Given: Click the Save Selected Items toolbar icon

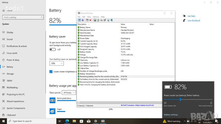Looking at the screenshot, I should coord(95,20).
